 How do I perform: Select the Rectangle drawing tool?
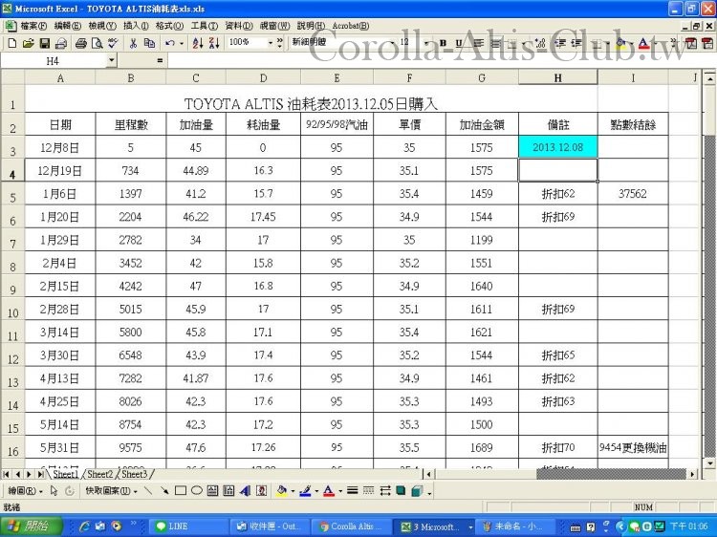pos(180,491)
